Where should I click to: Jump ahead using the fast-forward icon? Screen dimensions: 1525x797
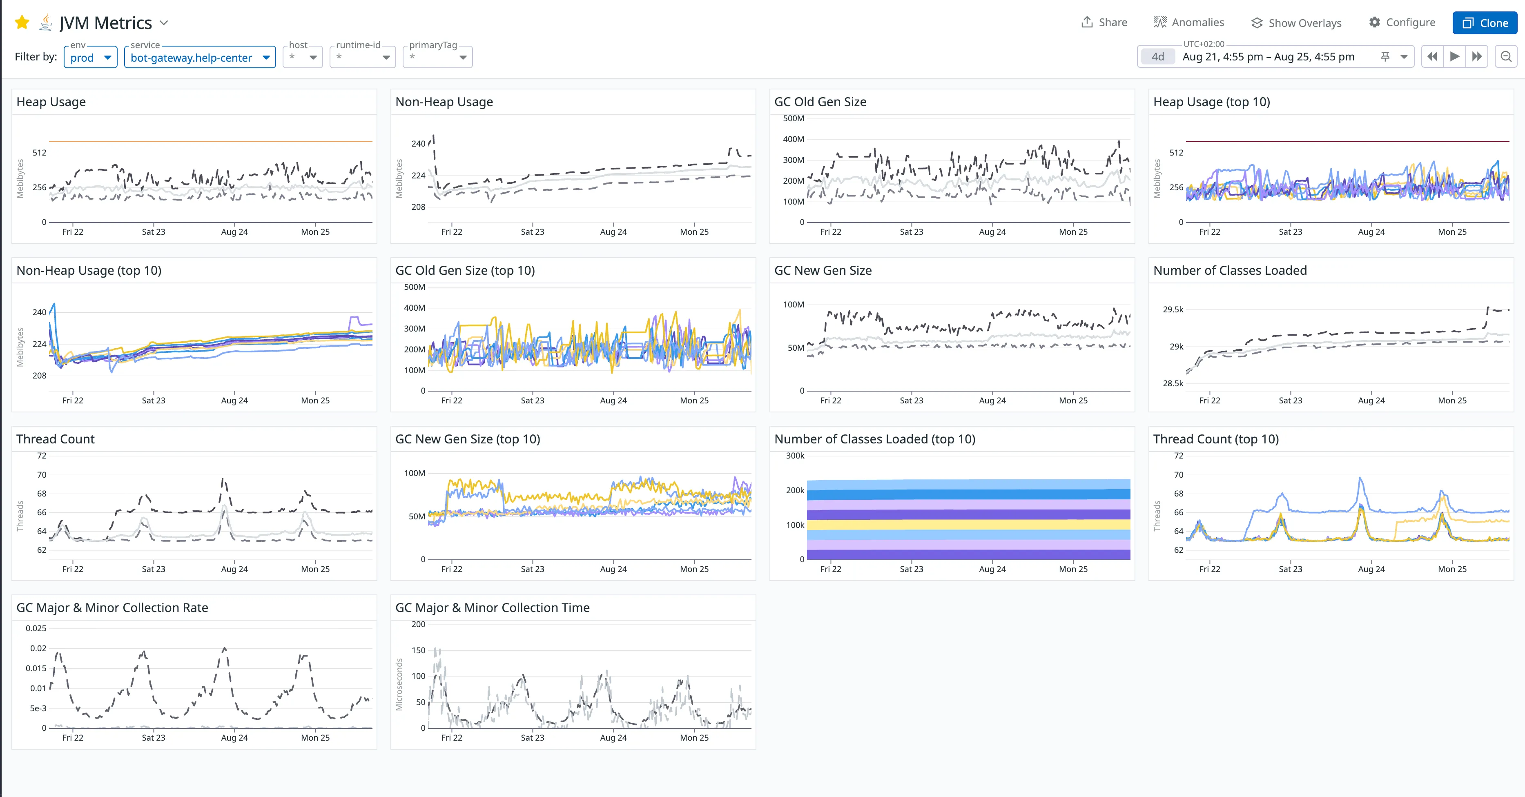pos(1478,56)
